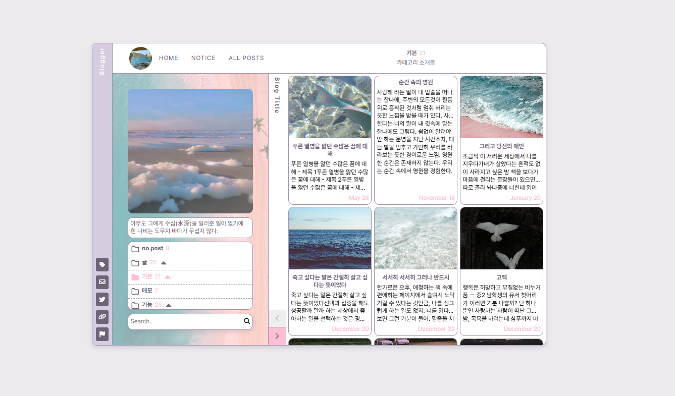Image resolution: width=675 pixels, height=396 pixels.
Task: Click the December 30 post date
Action: [350, 329]
